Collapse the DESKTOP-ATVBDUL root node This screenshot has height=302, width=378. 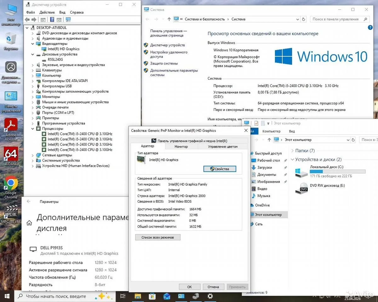click(28, 28)
